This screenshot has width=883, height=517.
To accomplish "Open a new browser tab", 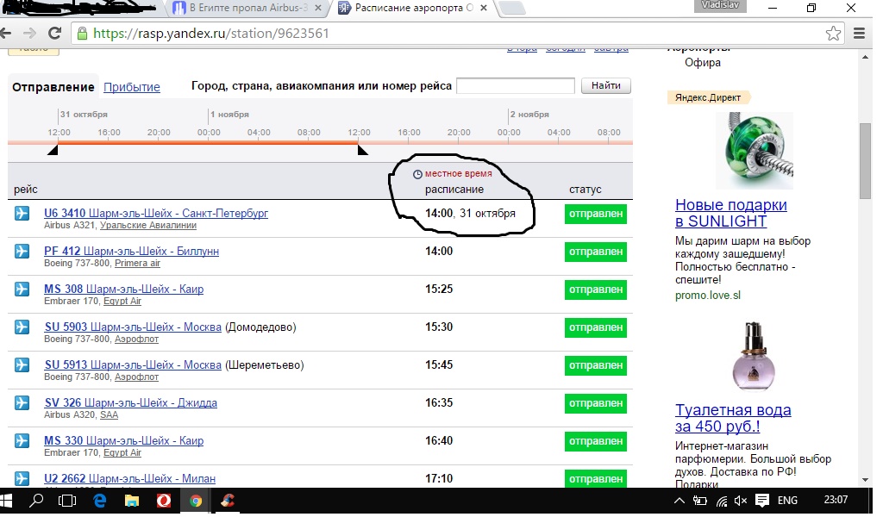I will coord(511,9).
